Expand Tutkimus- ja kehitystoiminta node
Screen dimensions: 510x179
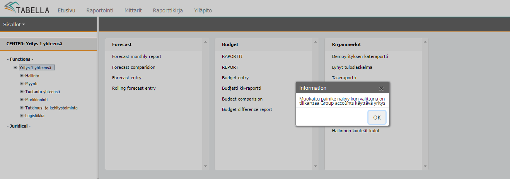[22, 108]
